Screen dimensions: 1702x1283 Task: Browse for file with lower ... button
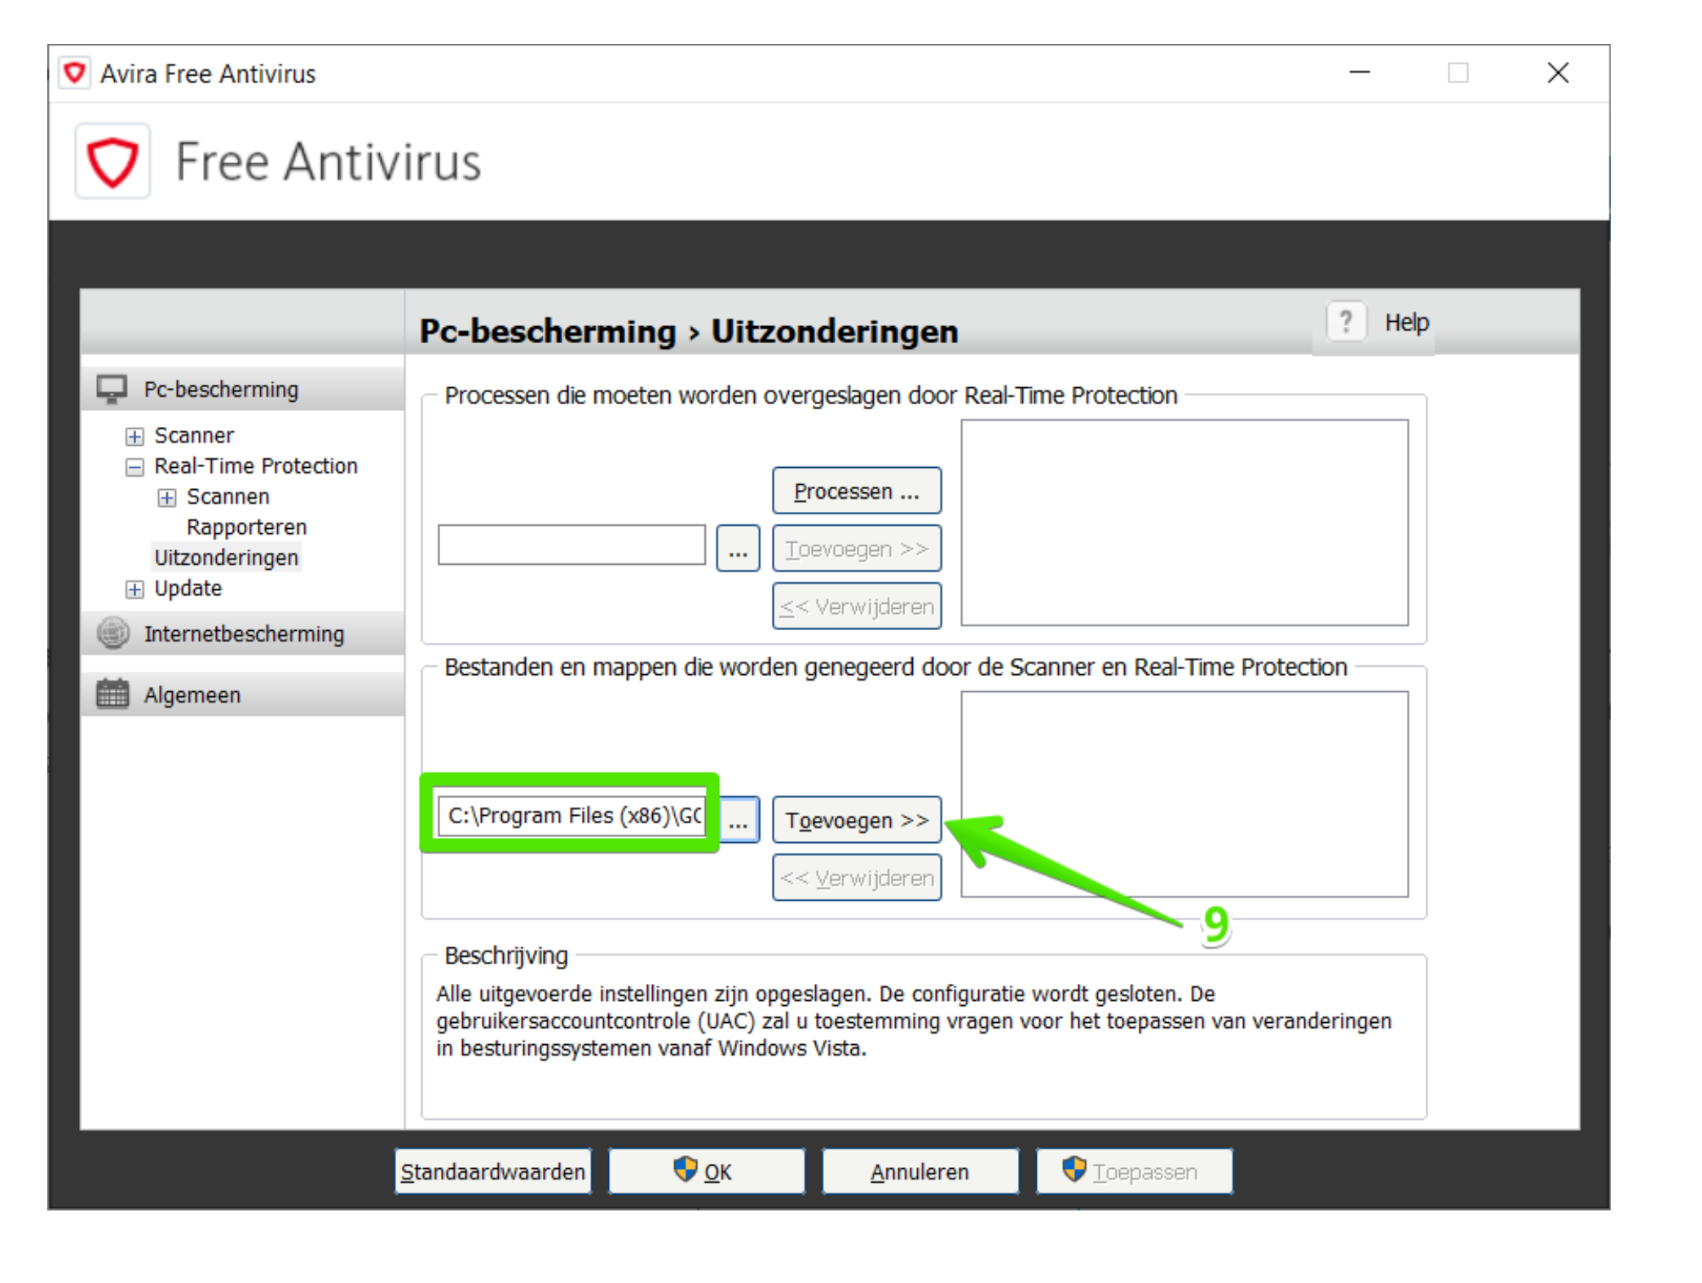tap(739, 819)
